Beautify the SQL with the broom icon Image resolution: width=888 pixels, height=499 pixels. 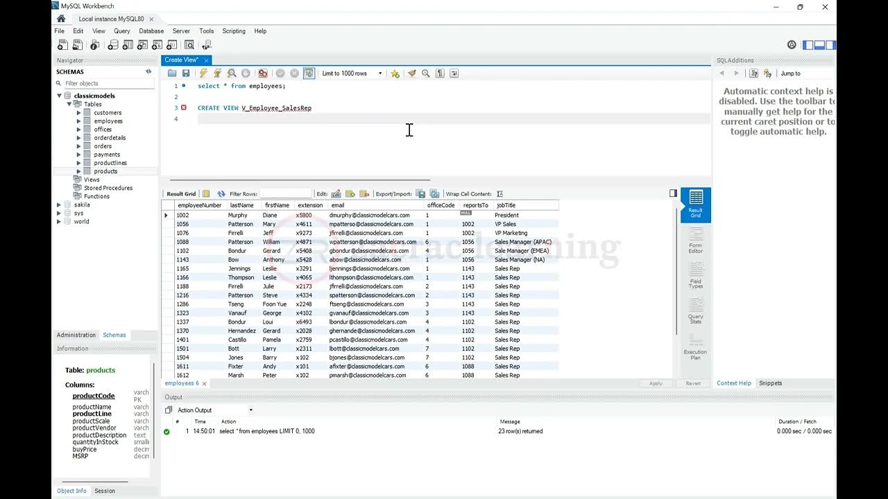tap(412, 73)
